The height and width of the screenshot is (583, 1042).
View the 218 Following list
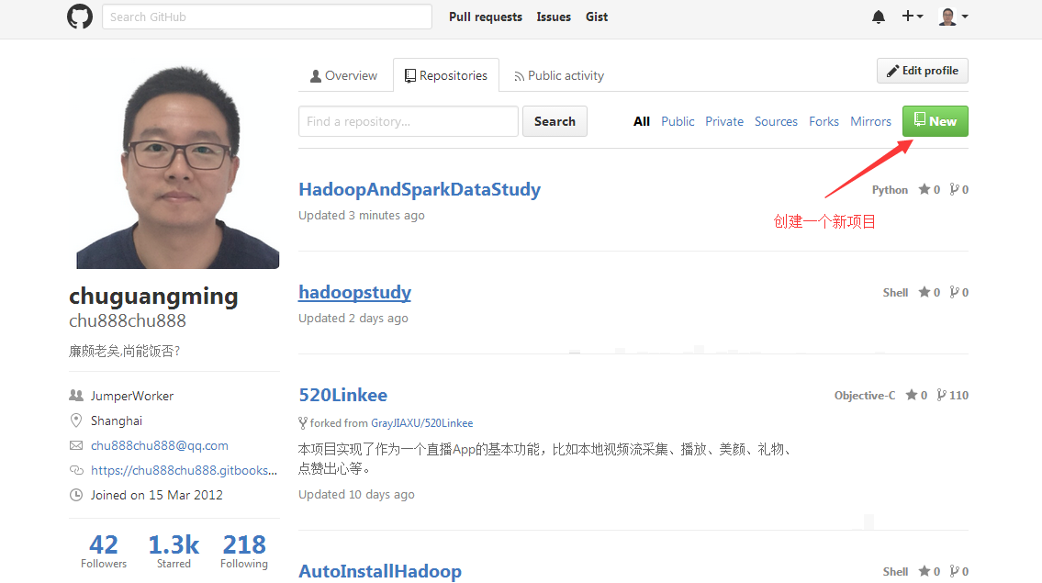[x=244, y=552]
